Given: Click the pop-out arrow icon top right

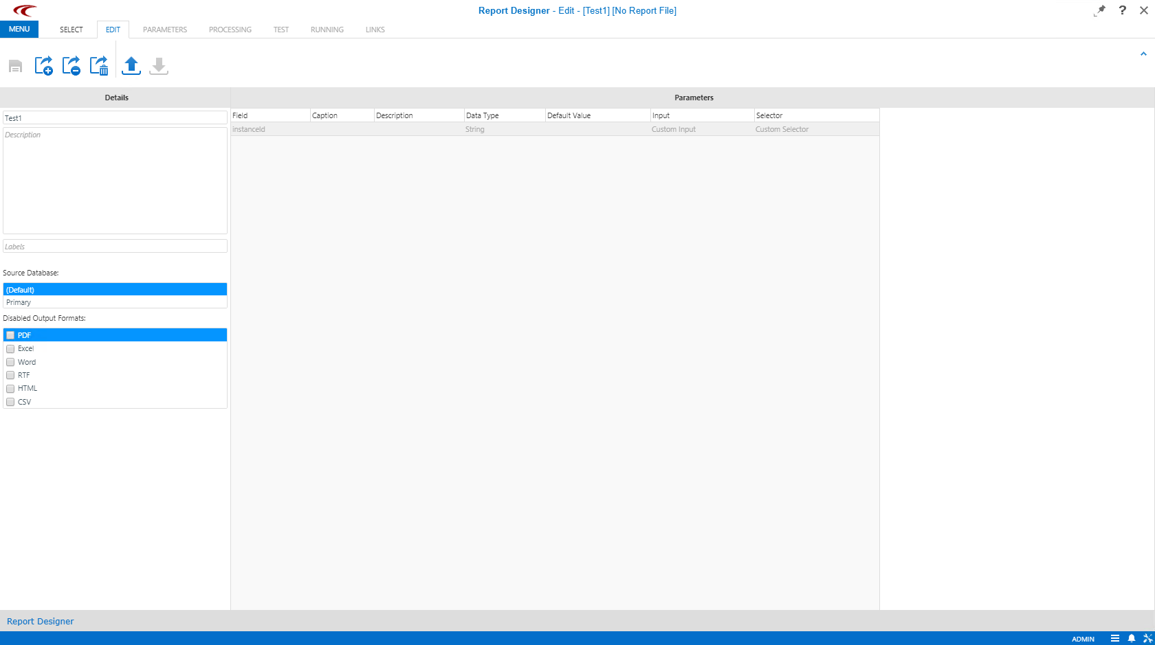Looking at the screenshot, I should click(x=1099, y=10).
